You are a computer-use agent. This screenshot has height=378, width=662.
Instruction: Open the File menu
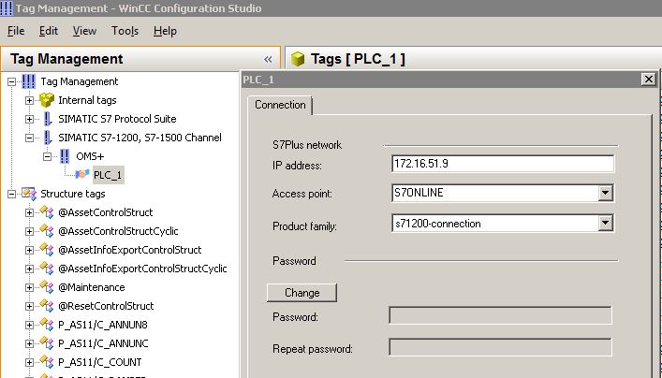coord(16,31)
